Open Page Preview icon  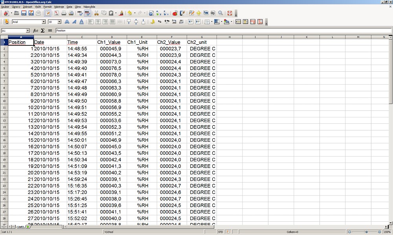71,13
